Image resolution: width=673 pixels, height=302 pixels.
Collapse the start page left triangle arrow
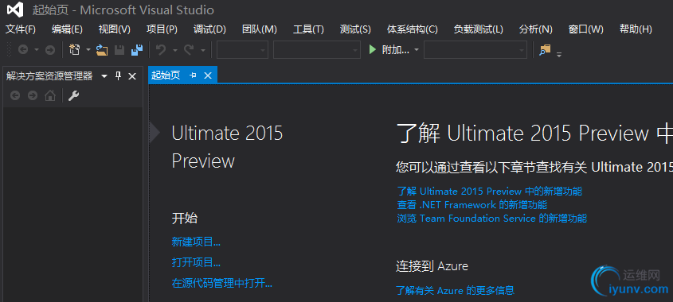pyautogui.click(x=155, y=133)
